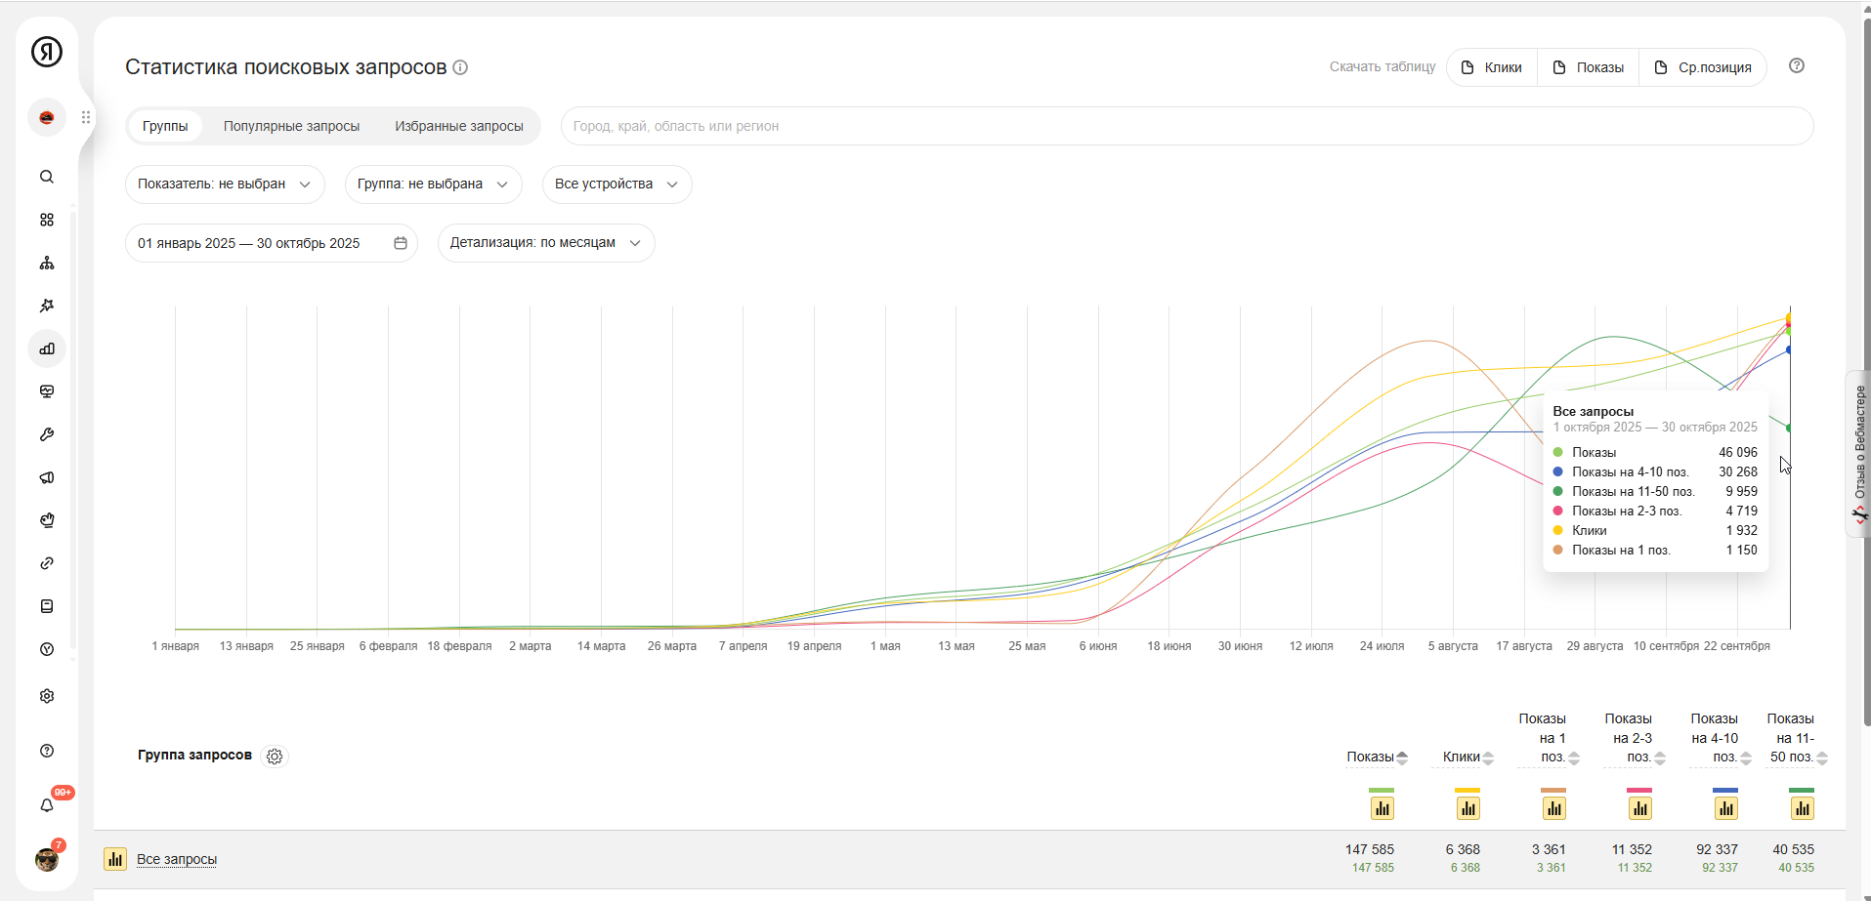Viewport: 1871px width, 901px height.
Task: Expand the Показатель: не выбран dropdown
Action: (x=225, y=184)
